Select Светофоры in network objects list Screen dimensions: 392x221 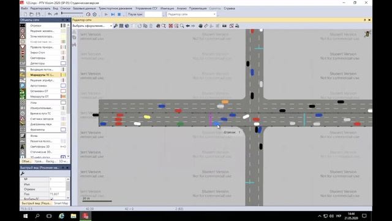pos(38,58)
